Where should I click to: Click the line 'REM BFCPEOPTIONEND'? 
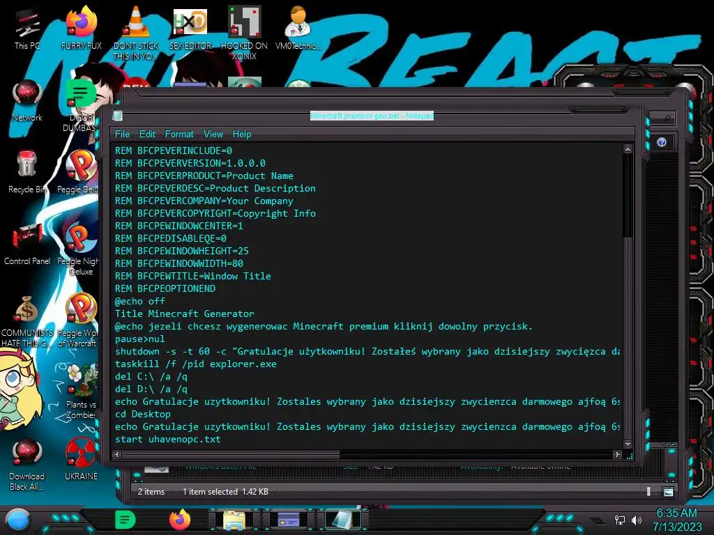point(165,288)
